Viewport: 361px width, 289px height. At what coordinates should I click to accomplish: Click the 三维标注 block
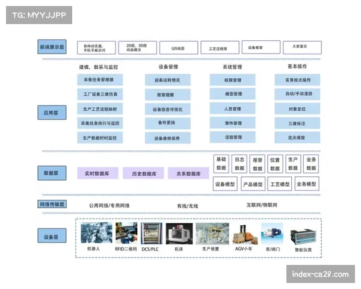coord(297,123)
